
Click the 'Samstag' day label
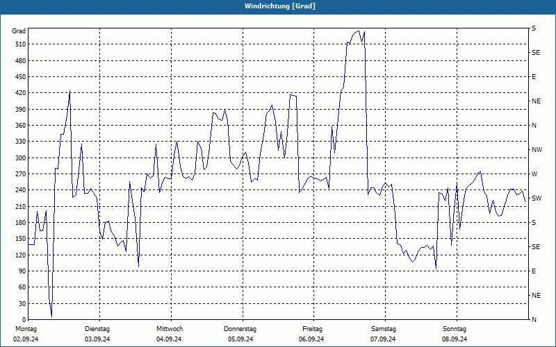(x=384, y=329)
